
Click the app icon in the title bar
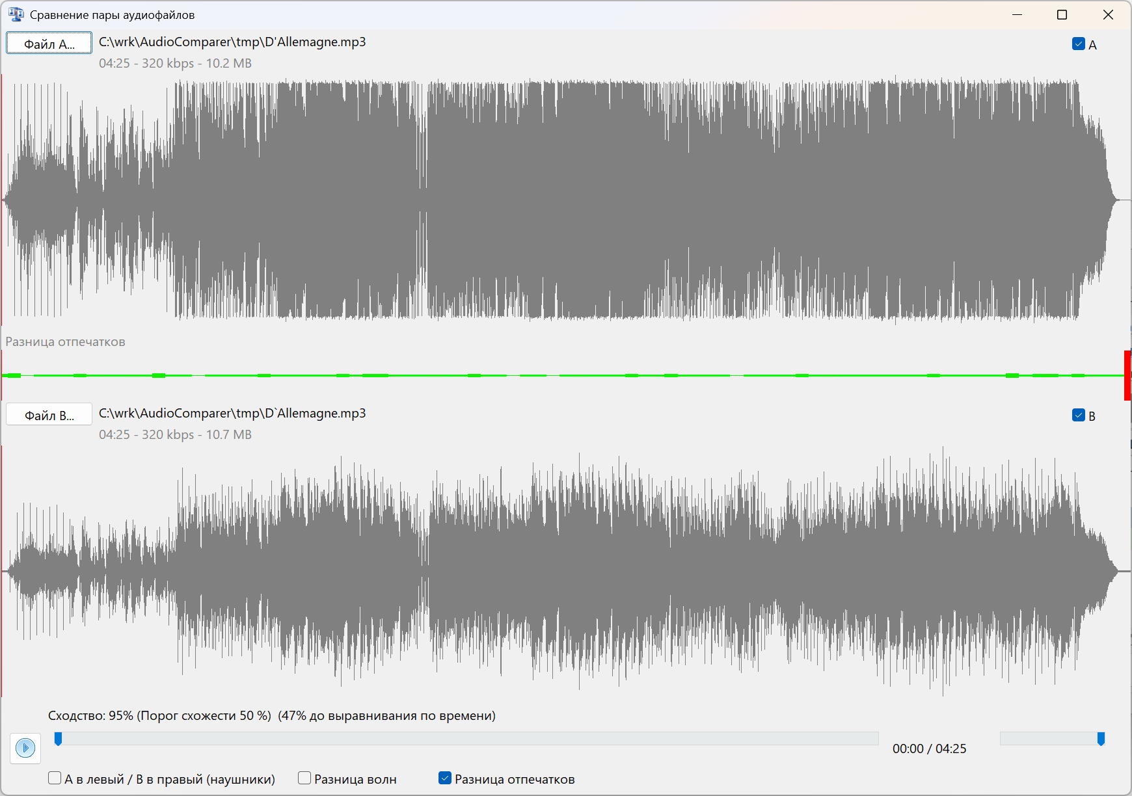(x=16, y=14)
